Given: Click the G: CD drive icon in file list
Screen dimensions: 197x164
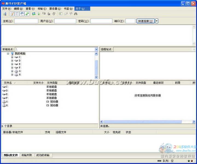Looking at the screenshot, I should (x=4, y=101).
